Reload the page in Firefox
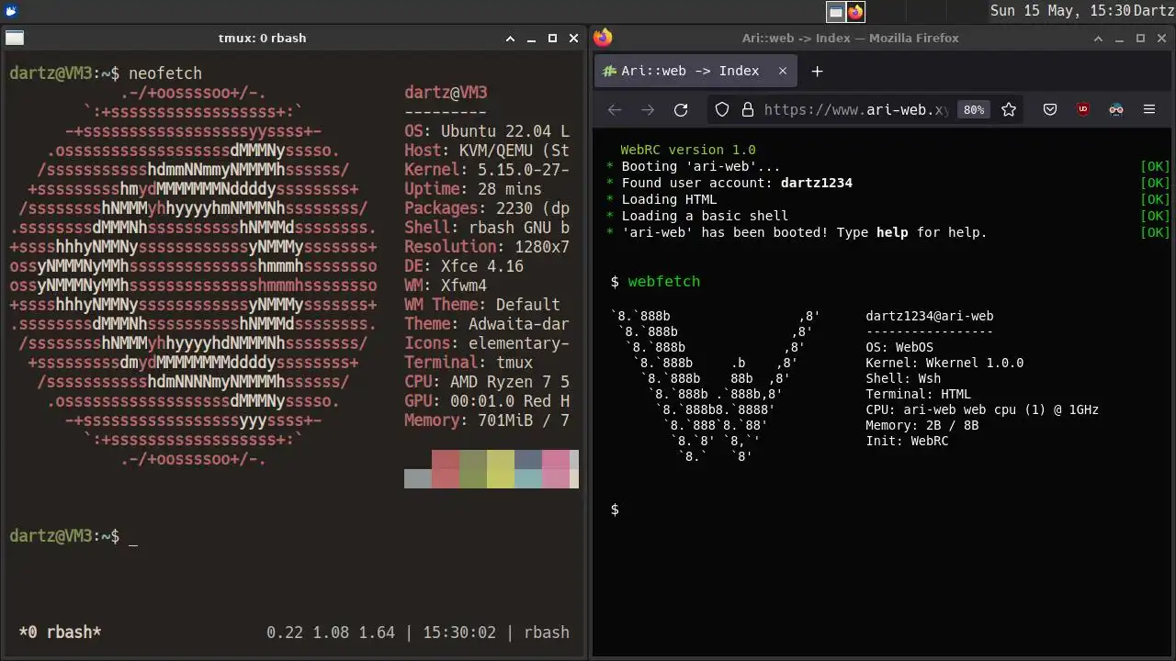 [x=681, y=109]
